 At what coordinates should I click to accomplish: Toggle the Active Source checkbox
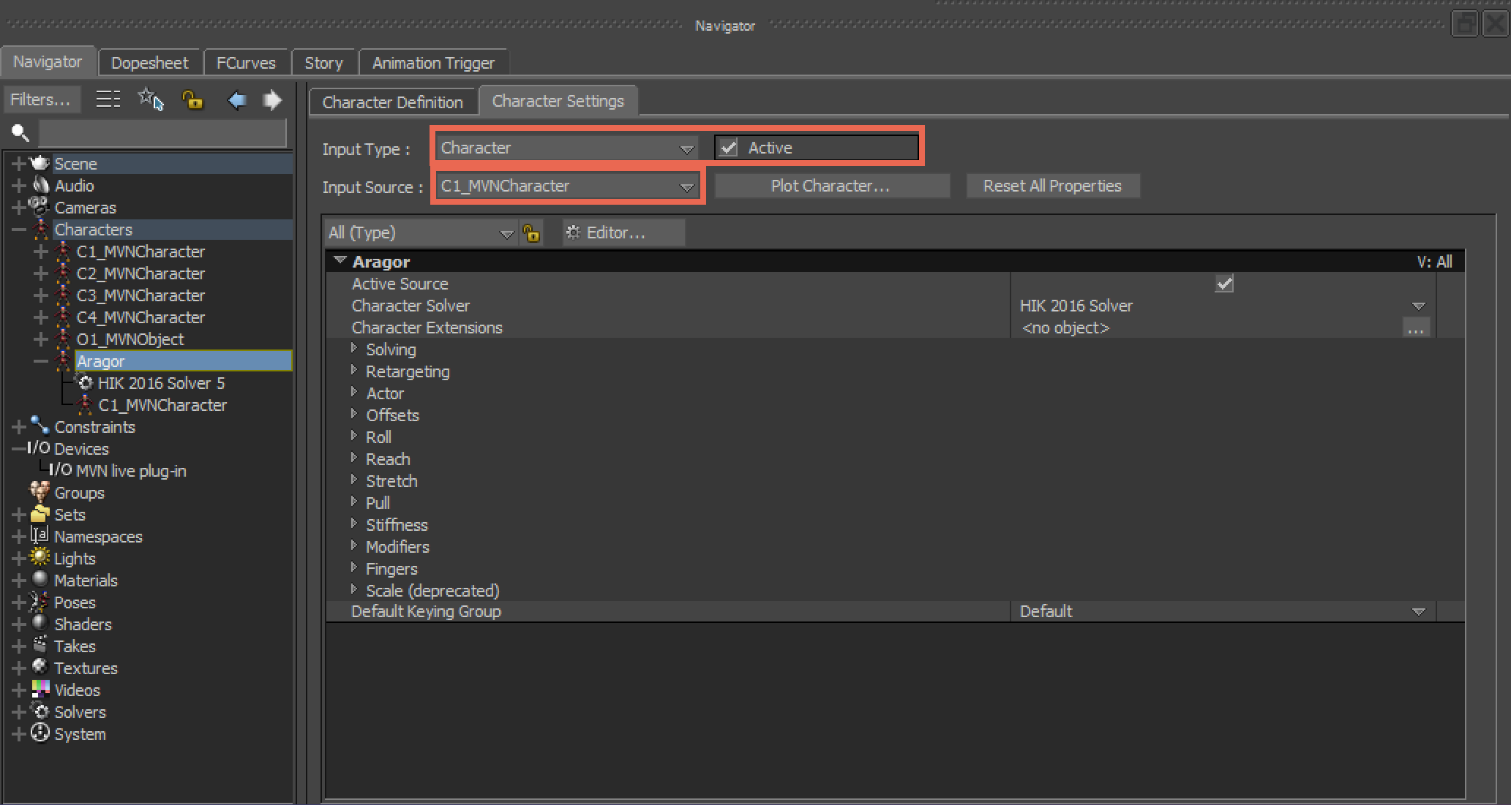click(1224, 284)
